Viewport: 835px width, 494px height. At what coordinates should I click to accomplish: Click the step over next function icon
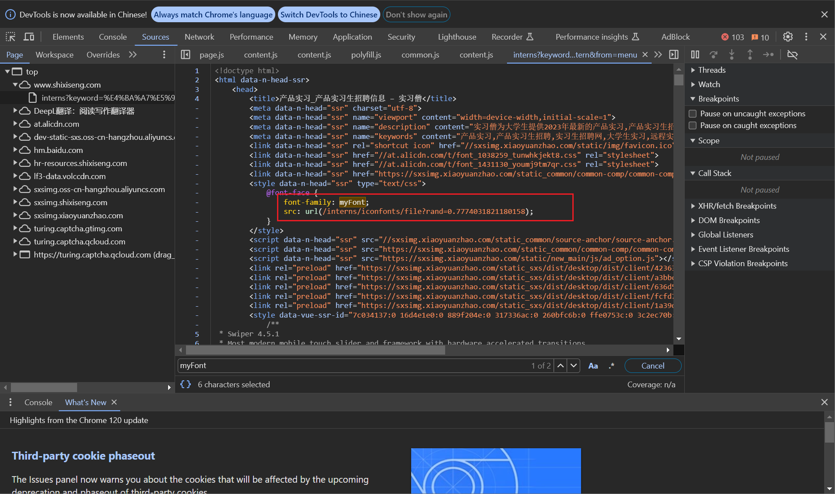(713, 54)
